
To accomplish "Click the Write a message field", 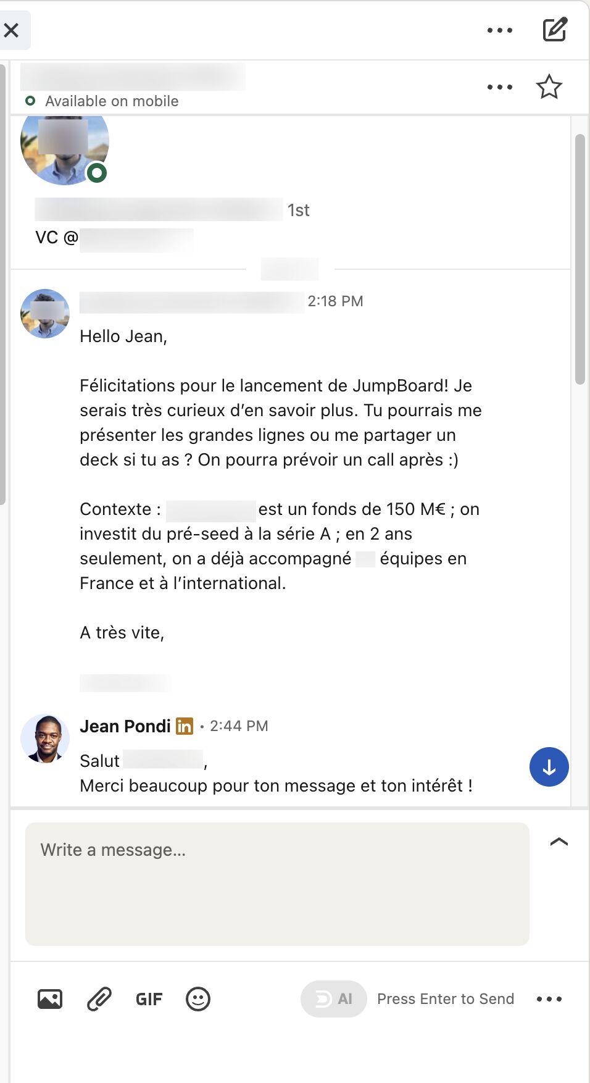I will pos(277,883).
